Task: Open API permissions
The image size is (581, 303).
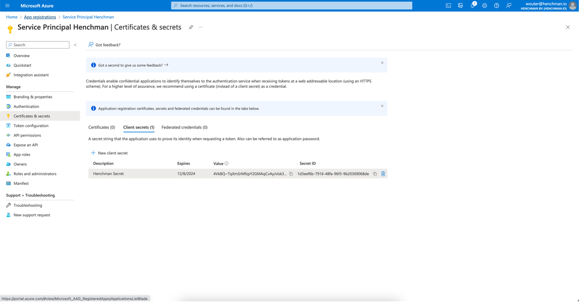Action: tap(27, 136)
